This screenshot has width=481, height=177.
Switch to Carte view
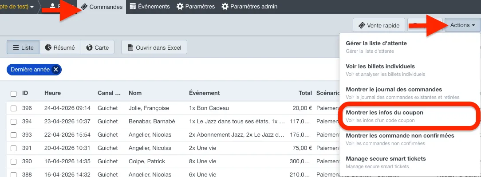tap(97, 47)
